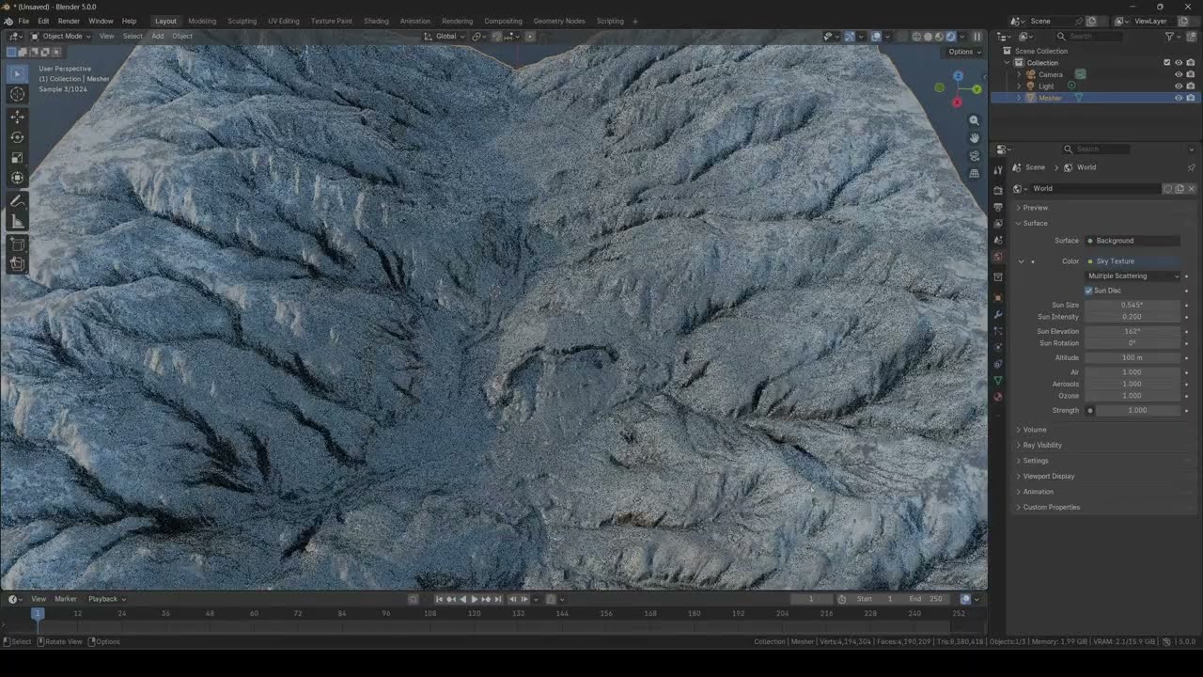Hide Camera with its eye icon
1203x677 pixels.
coord(1179,74)
